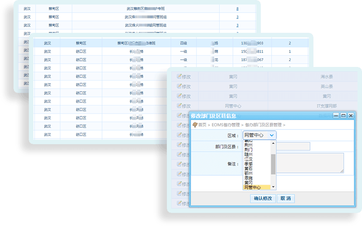362x226 pixels.
Task: Collapse the 区域 dropdown showing 网管中心
Action: 271,135
